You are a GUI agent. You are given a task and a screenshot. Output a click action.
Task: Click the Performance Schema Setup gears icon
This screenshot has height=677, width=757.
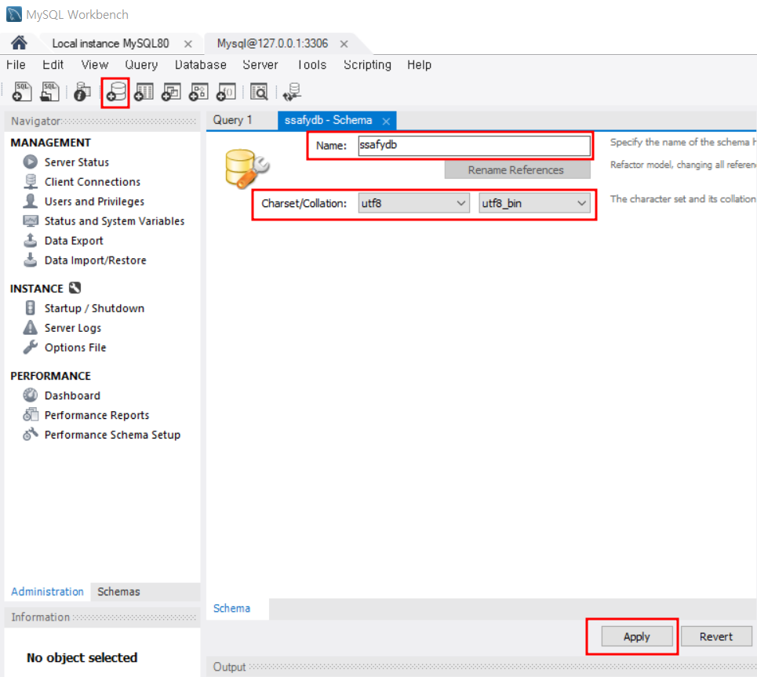pos(30,434)
